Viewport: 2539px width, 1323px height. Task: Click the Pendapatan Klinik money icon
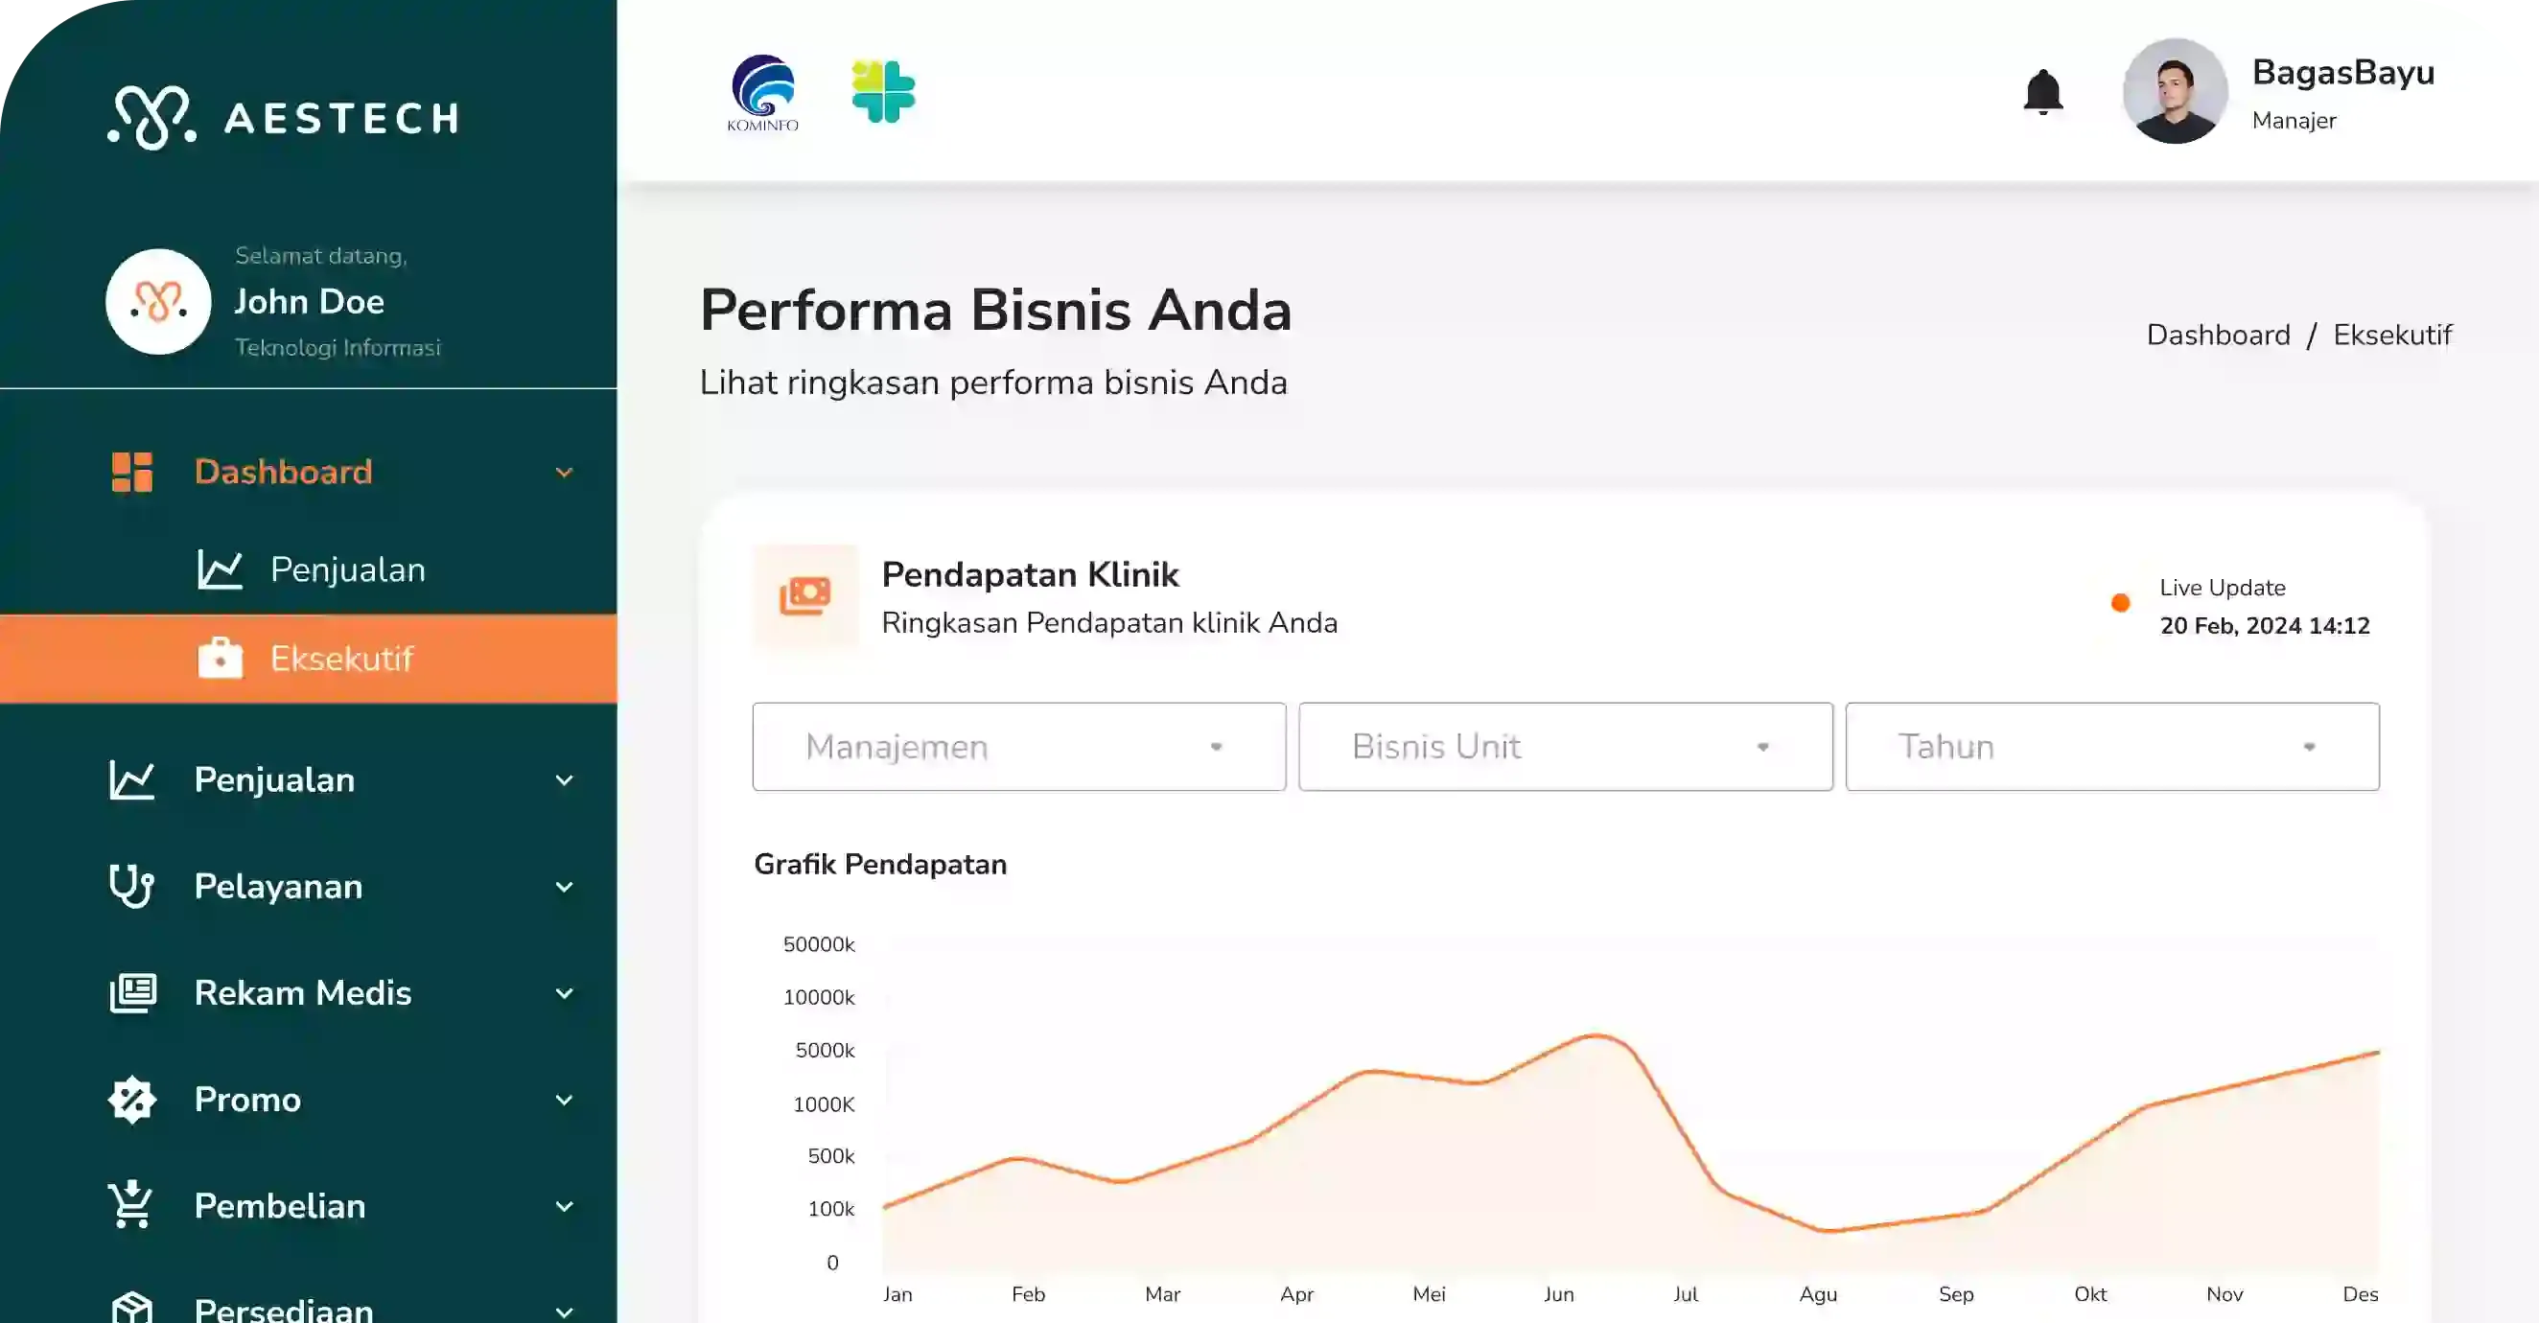tap(805, 595)
